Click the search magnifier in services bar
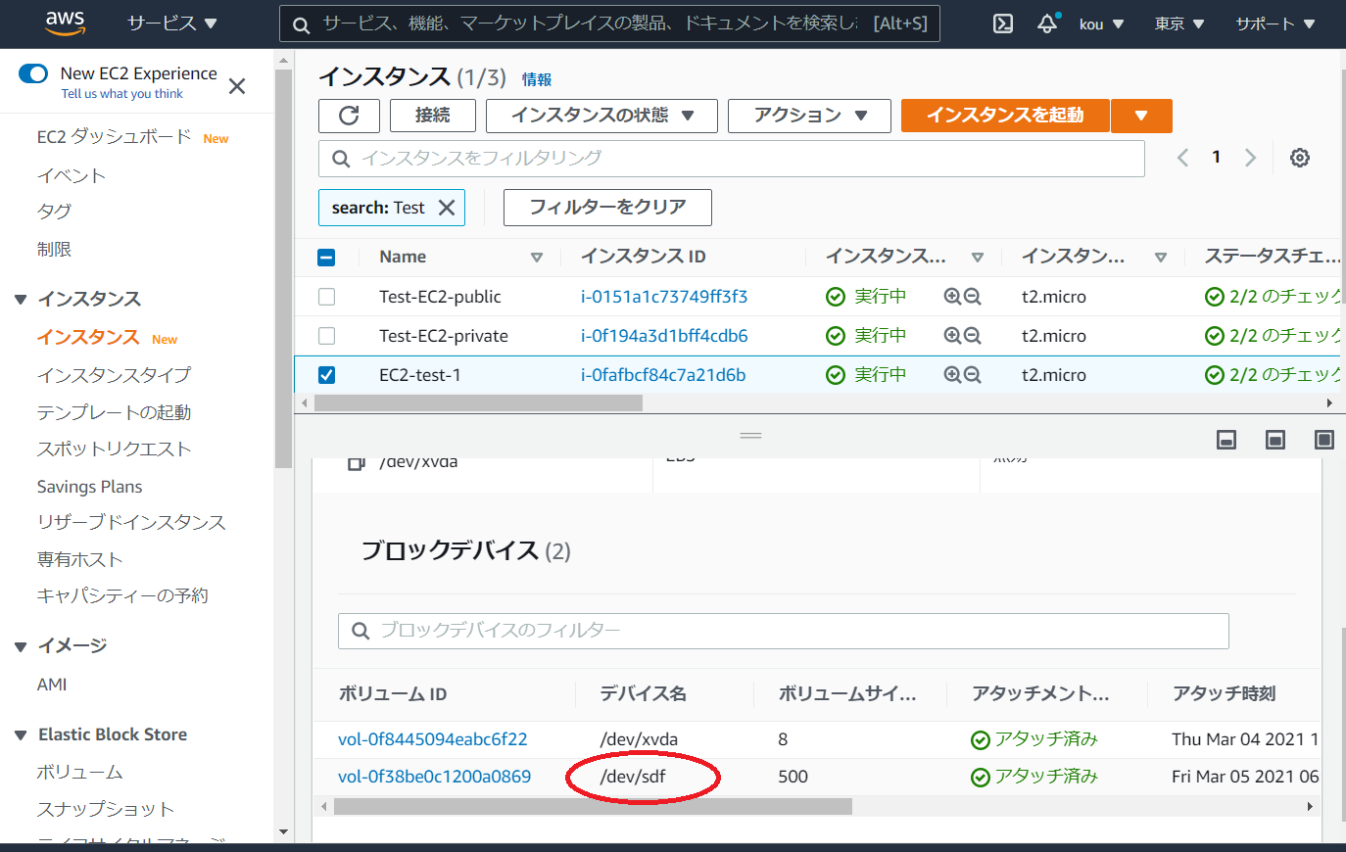 tap(302, 24)
